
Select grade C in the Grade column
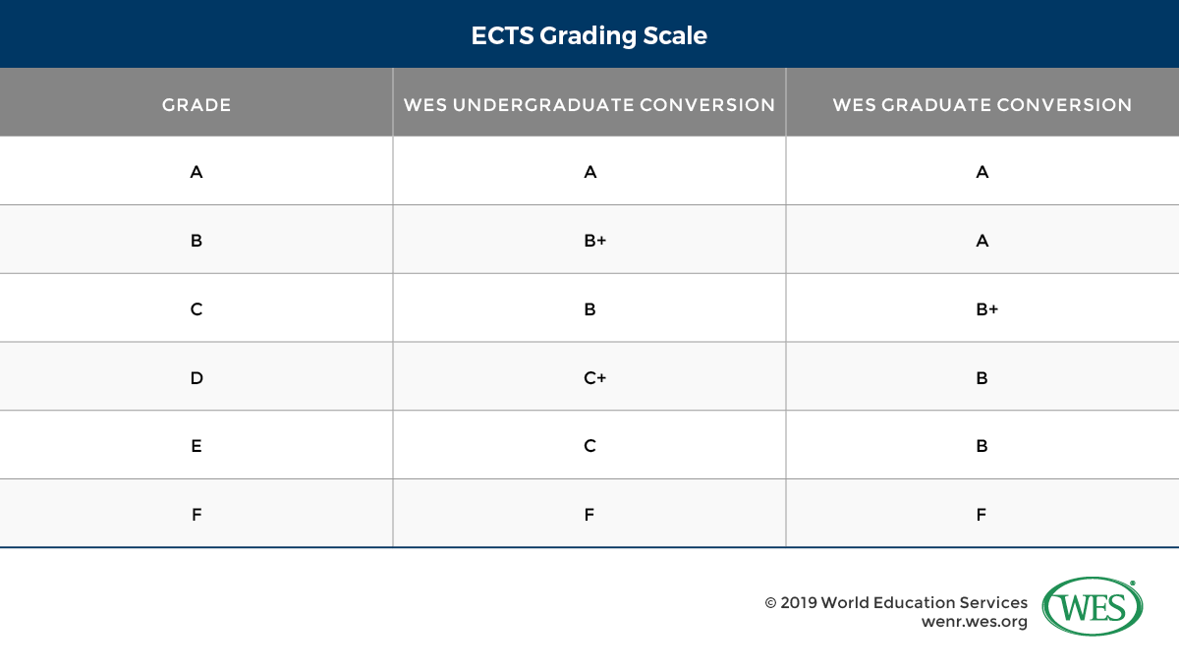[x=196, y=309]
